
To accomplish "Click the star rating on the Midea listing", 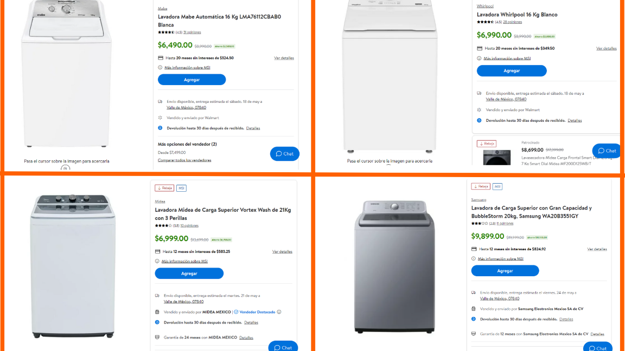I will click(x=163, y=225).
